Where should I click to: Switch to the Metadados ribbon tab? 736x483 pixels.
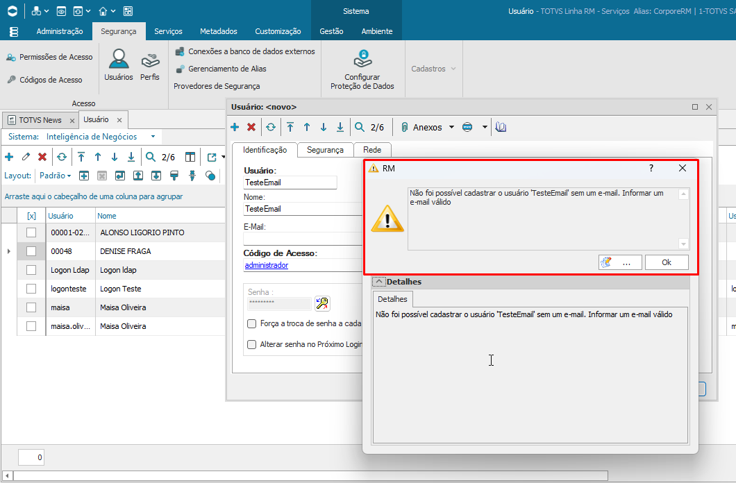219,31
